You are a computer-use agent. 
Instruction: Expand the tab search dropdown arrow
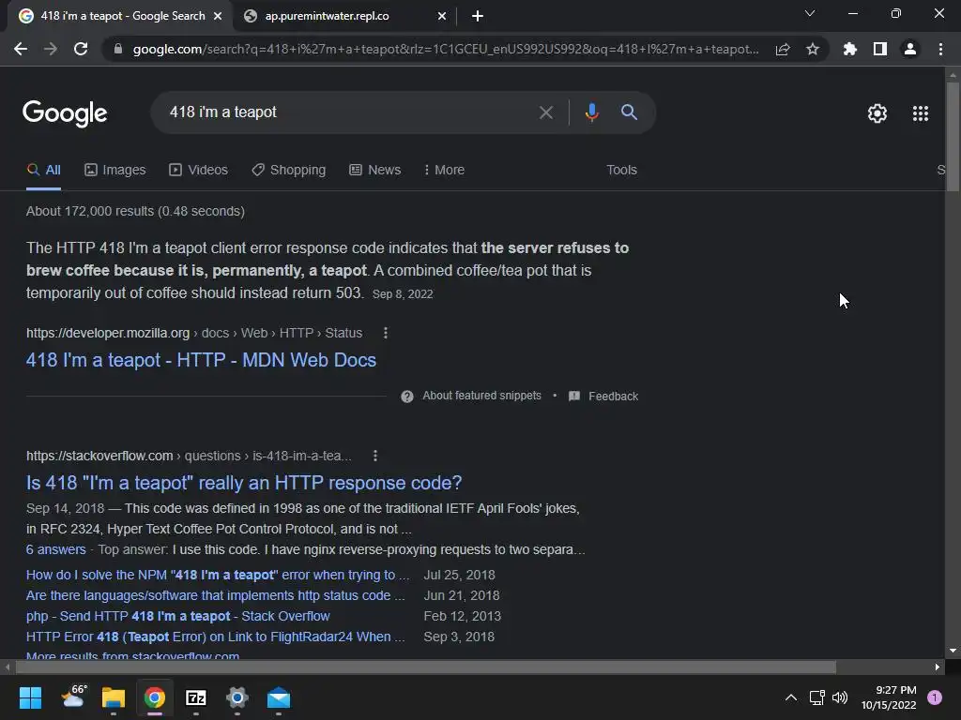[810, 13]
